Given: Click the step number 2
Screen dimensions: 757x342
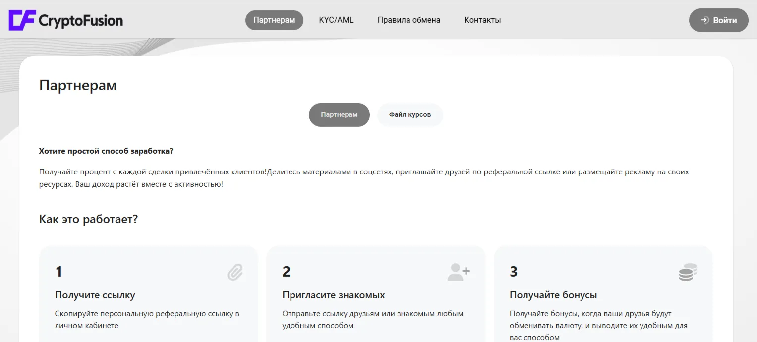Looking at the screenshot, I should point(287,272).
